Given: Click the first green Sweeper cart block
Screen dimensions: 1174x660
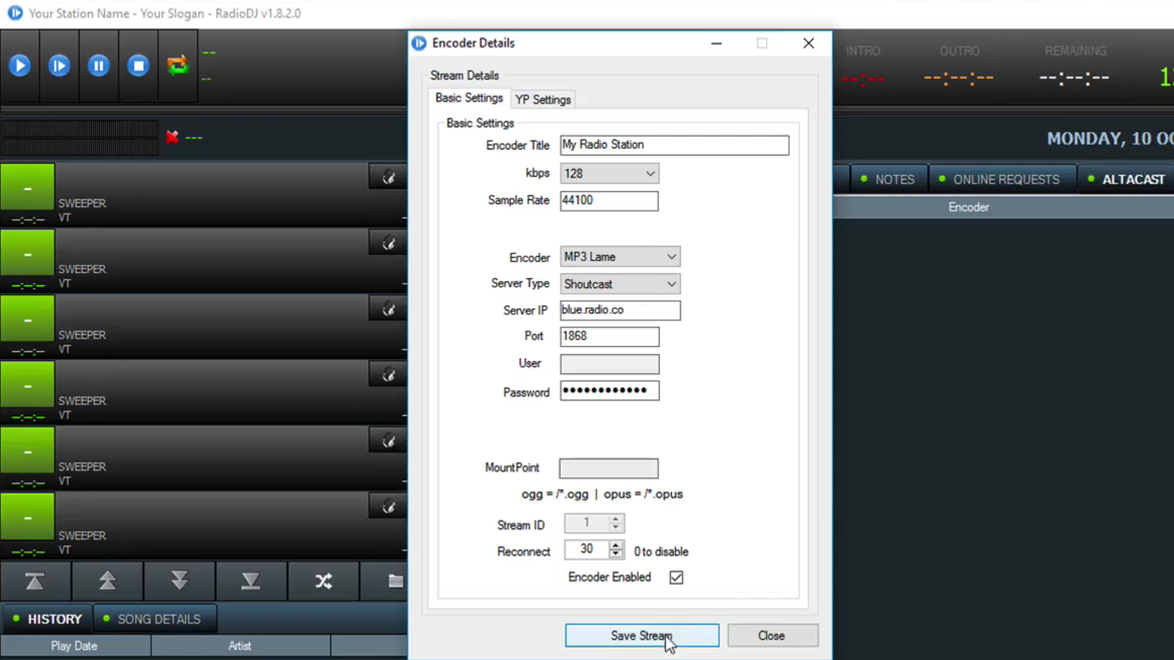Looking at the screenshot, I should (x=27, y=187).
